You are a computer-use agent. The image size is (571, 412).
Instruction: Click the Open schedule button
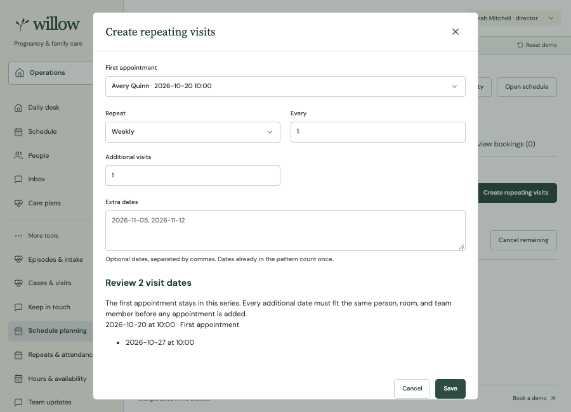[527, 87]
